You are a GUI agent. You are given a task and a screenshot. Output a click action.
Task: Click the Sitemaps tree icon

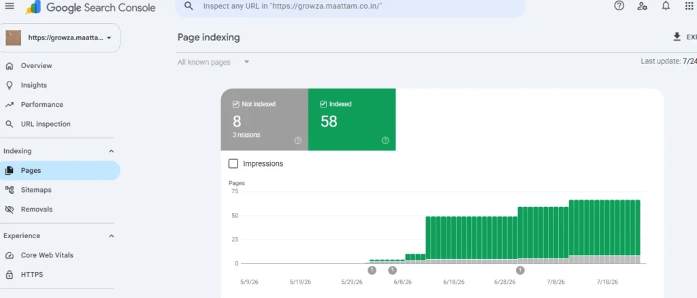(9, 190)
